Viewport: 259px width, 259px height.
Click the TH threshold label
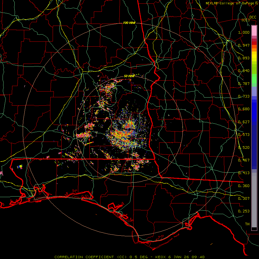point(247,224)
